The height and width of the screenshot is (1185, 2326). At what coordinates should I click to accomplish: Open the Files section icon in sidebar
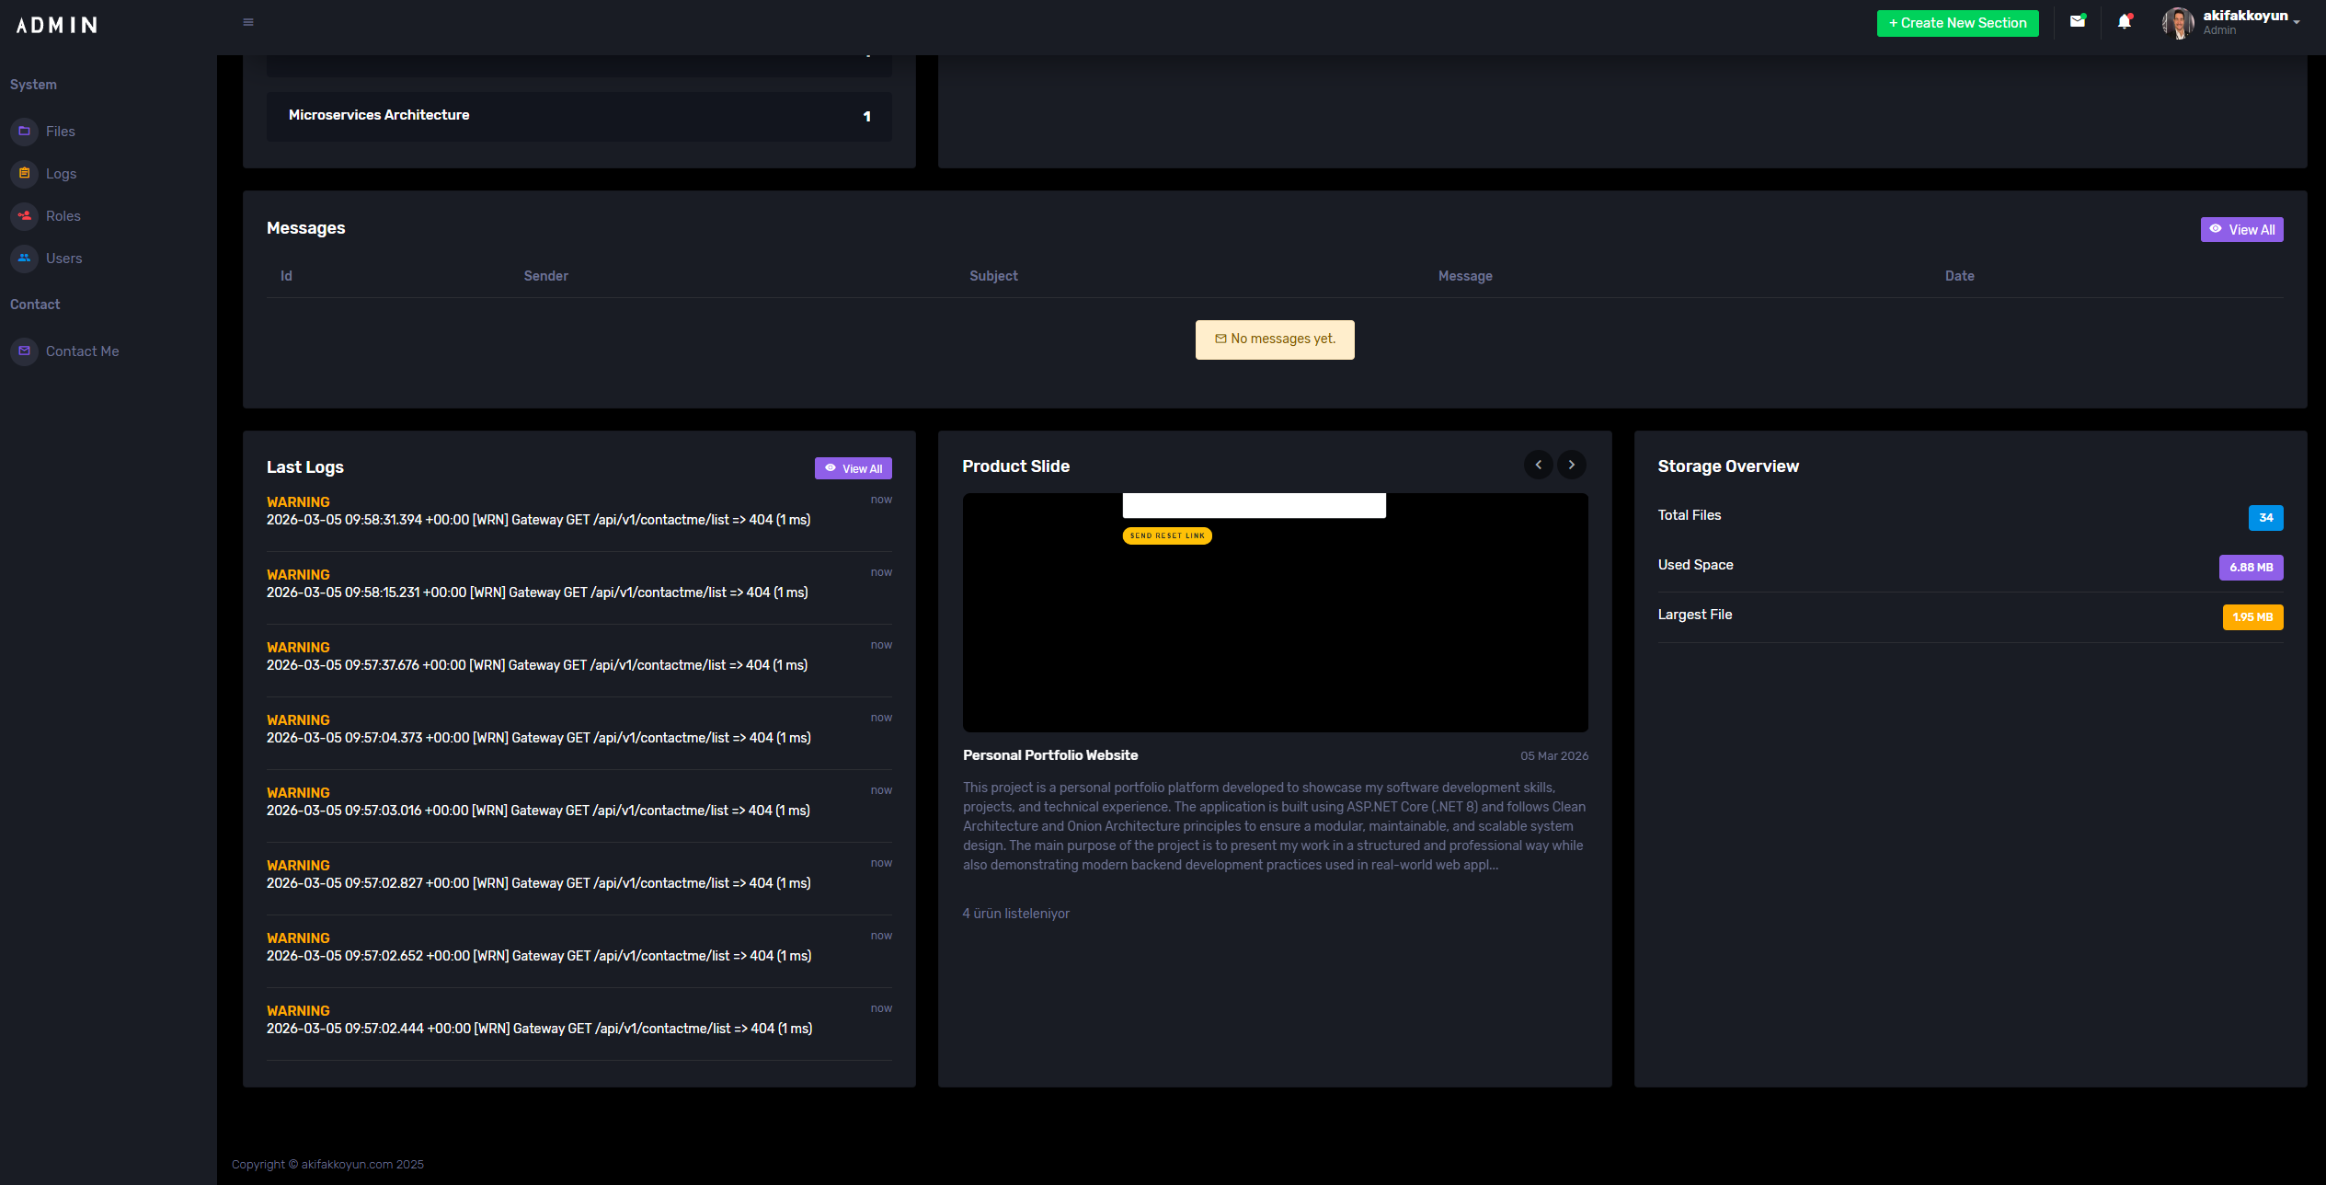pyautogui.click(x=24, y=131)
